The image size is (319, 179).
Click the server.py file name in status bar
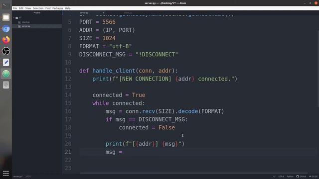click(18, 177)
